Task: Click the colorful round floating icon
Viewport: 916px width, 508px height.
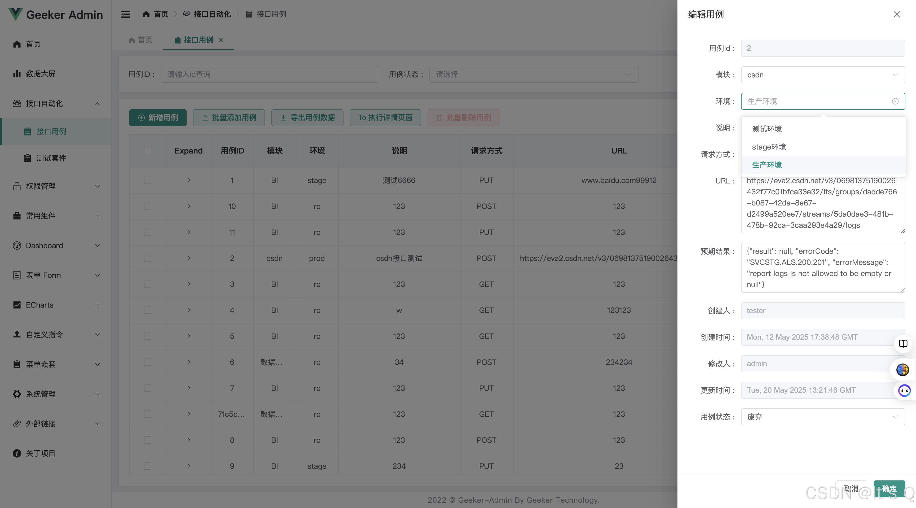Action: (x=903, y=370)
